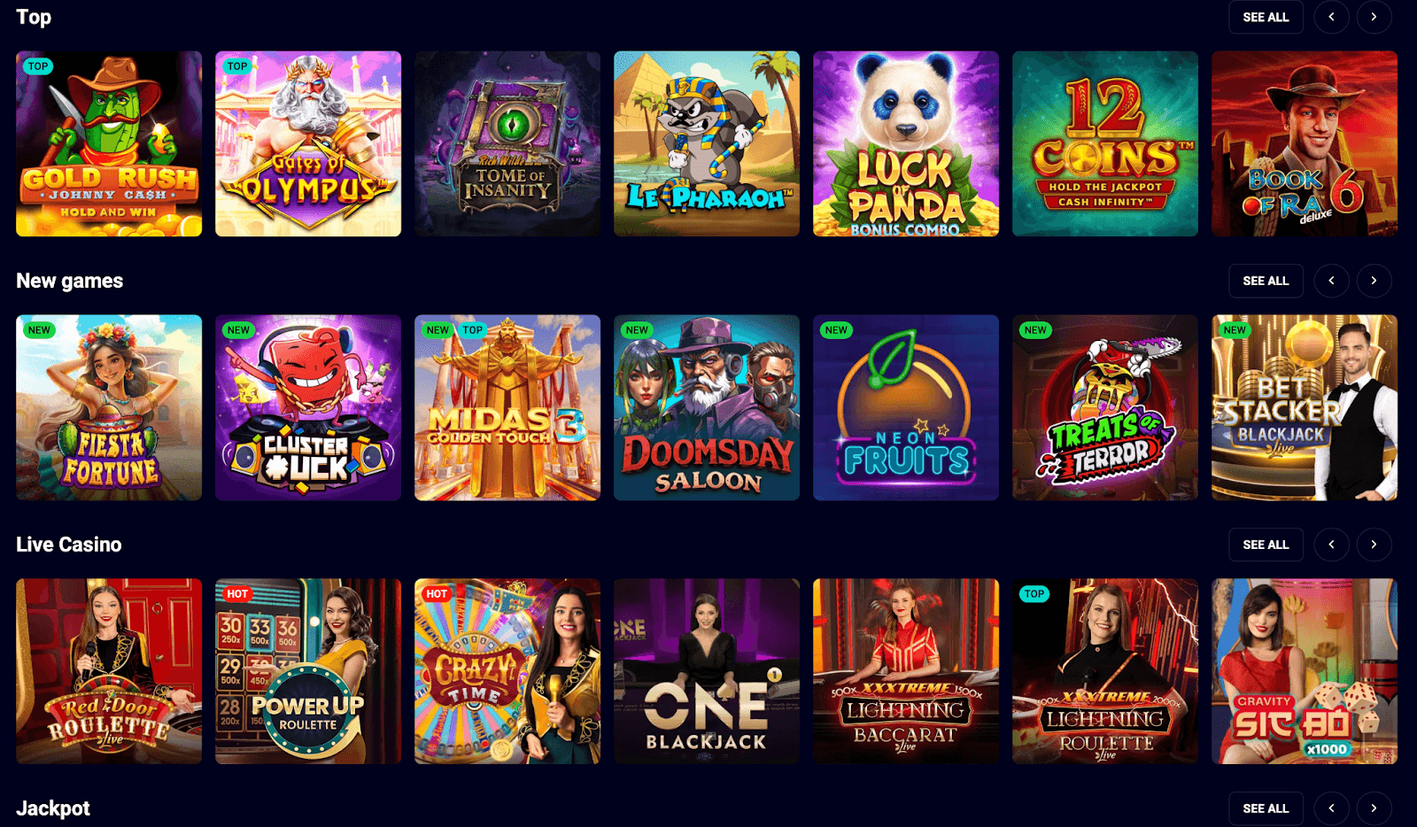
Task: Open the Crazy Time live game
Action: click(507, 671)
